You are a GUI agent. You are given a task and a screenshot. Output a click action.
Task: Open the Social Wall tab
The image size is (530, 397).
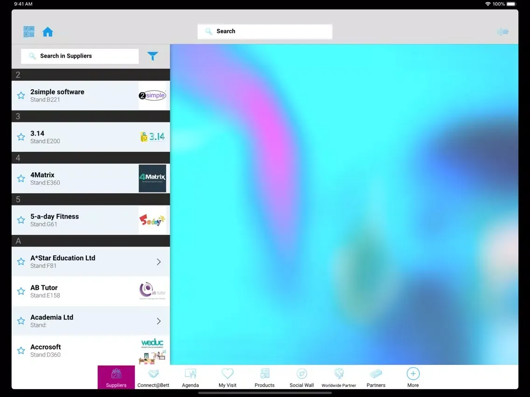pyautogui.click(x=302, y=377)
